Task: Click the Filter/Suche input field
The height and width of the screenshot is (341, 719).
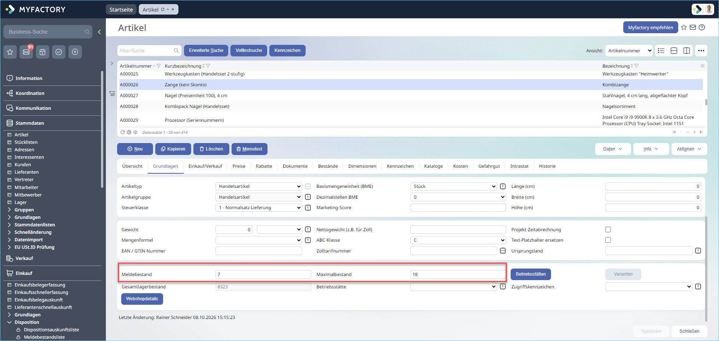Action: pos(149,51)
